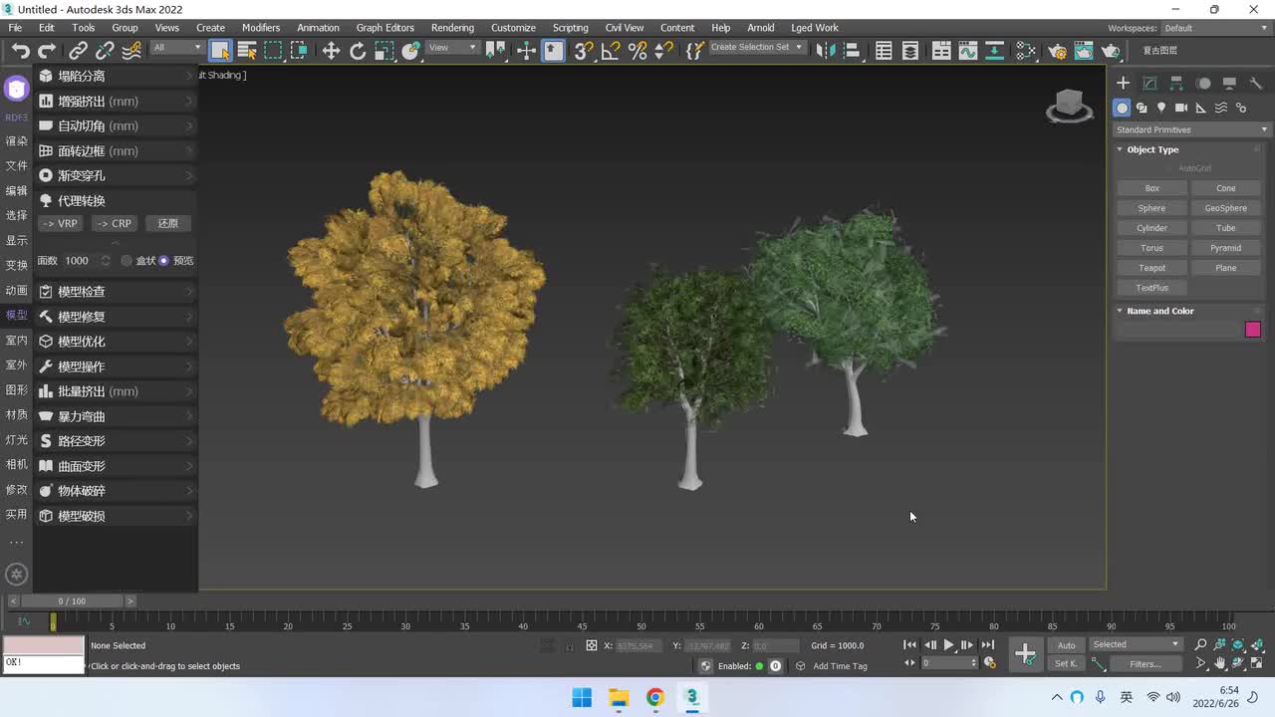The width and height of the screenshot is (1275, 717).
Task: Open the Render Setup teapot icon
Action: tap(1058, 51)
